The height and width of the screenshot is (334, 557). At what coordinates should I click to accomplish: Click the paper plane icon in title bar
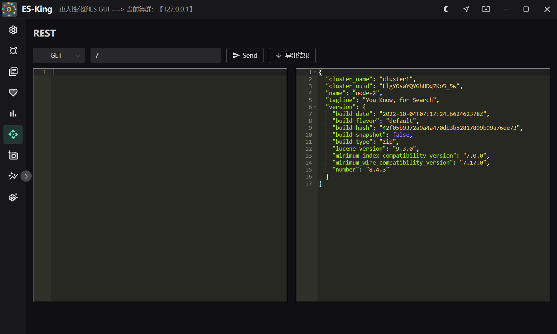(466, 9)
